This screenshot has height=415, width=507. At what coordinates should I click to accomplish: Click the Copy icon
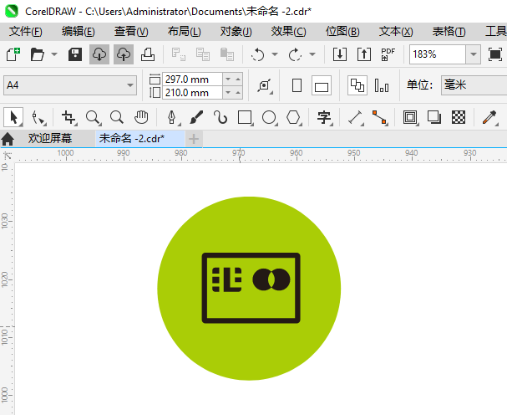point(203,54)
